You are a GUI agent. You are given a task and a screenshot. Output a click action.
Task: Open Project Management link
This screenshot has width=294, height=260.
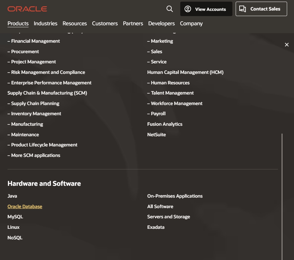coord(32,62)
